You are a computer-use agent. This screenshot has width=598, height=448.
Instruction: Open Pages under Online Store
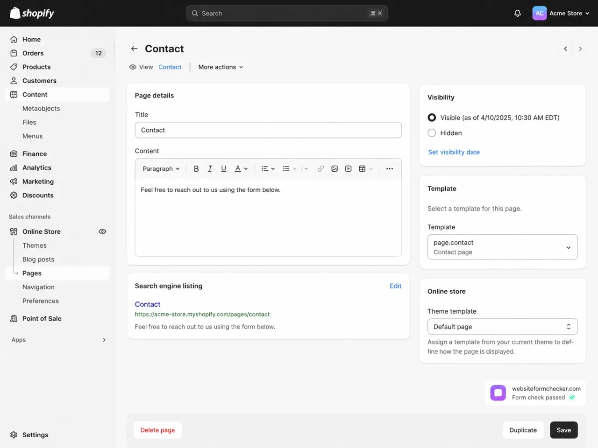pyautogui.click(x=57, y=273)
